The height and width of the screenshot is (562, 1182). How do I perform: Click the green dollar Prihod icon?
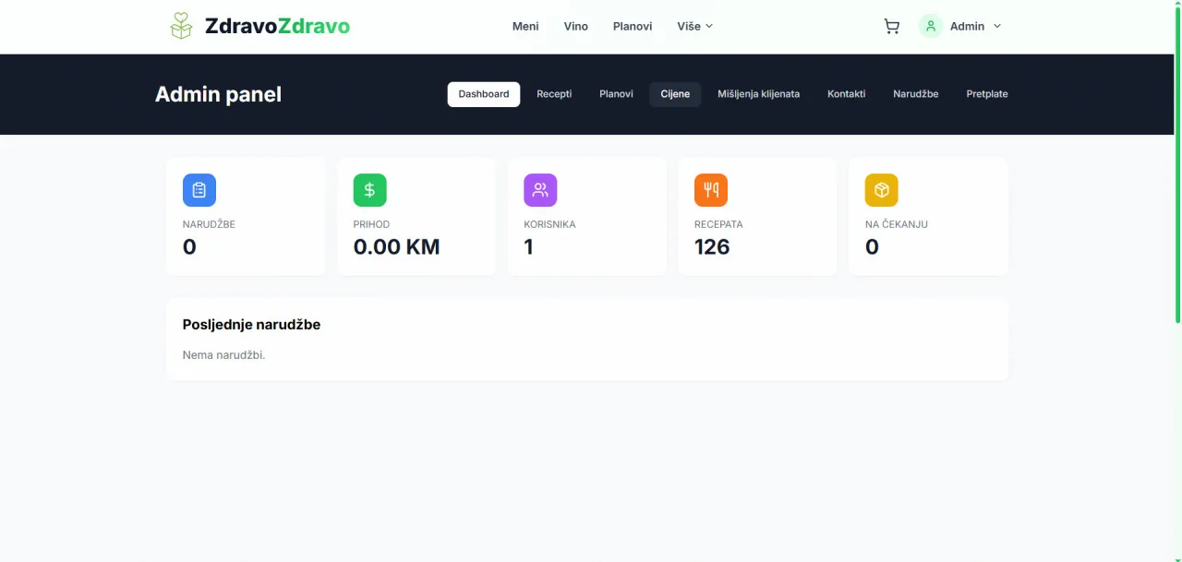370,190
